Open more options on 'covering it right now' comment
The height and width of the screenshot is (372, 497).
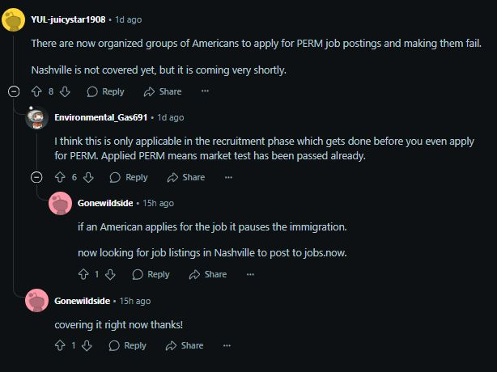coord(227,345)
